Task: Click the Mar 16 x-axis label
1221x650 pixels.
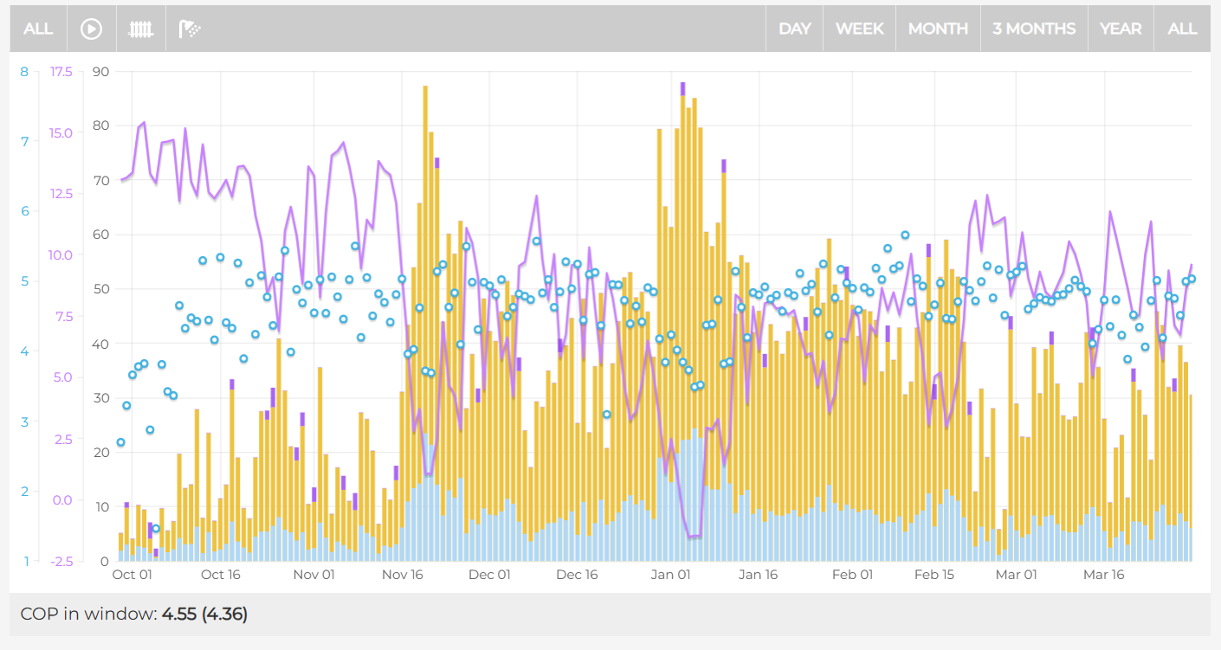Action: [1103, 575]
